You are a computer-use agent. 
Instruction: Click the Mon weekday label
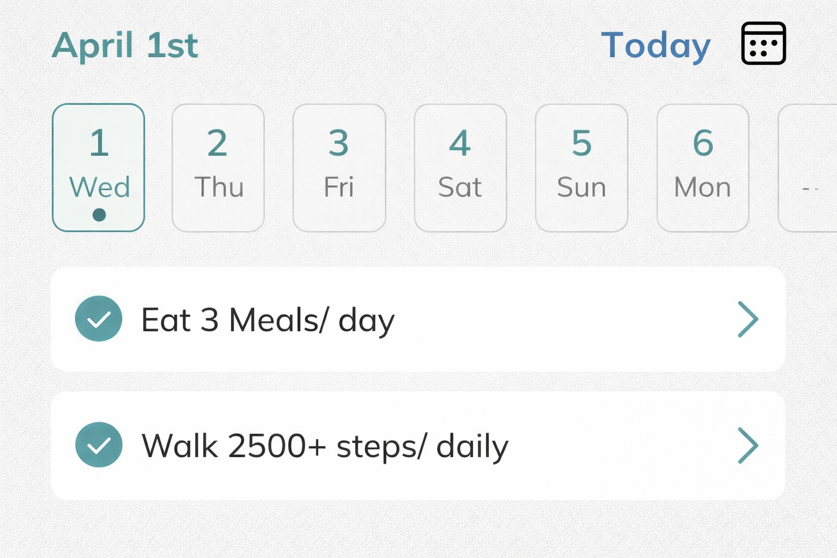pos(702,187)
